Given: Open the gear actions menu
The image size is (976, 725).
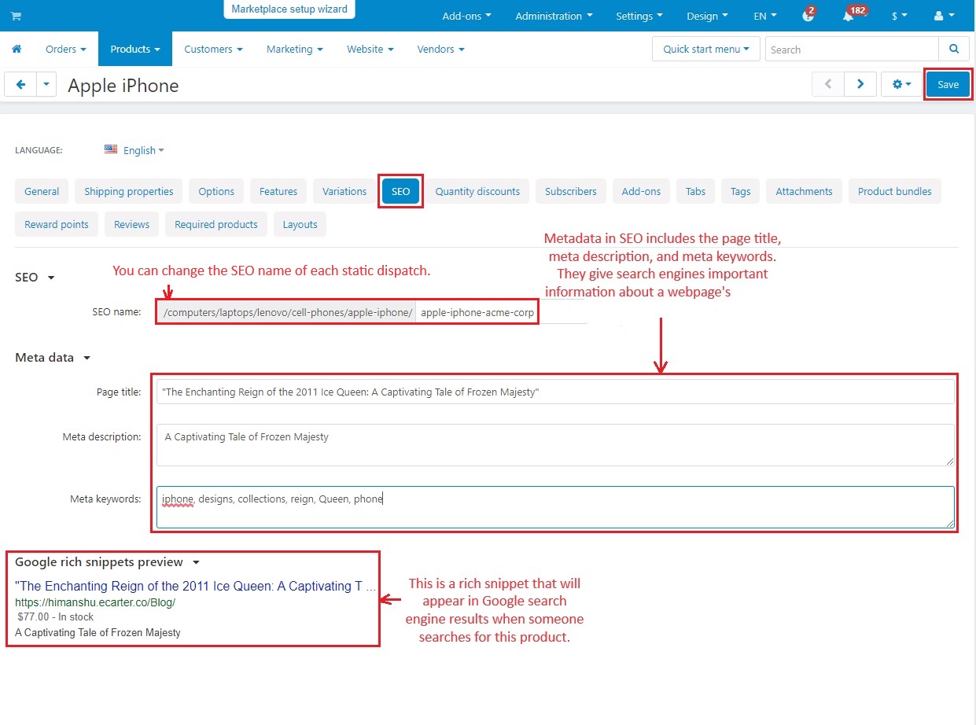Looking at the screenshot, I should coord(901,84).
